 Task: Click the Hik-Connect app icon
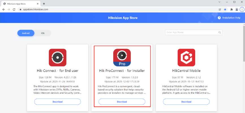pos(57,57)
